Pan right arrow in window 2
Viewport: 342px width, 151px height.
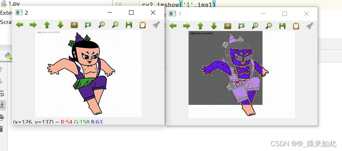point(33,25)
